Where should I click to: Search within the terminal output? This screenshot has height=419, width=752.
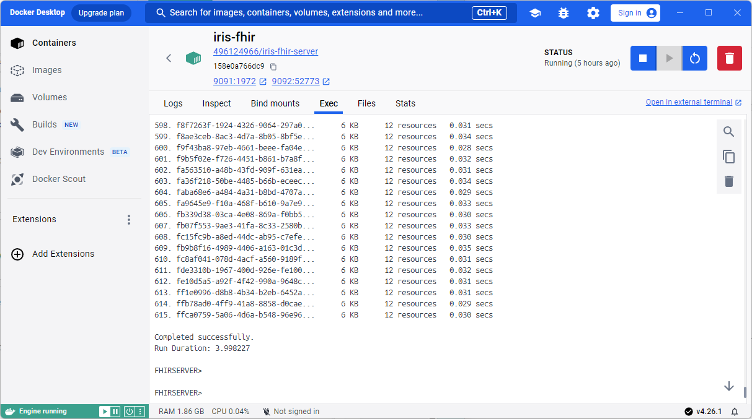pyautogui.click(x=728, y=132)
